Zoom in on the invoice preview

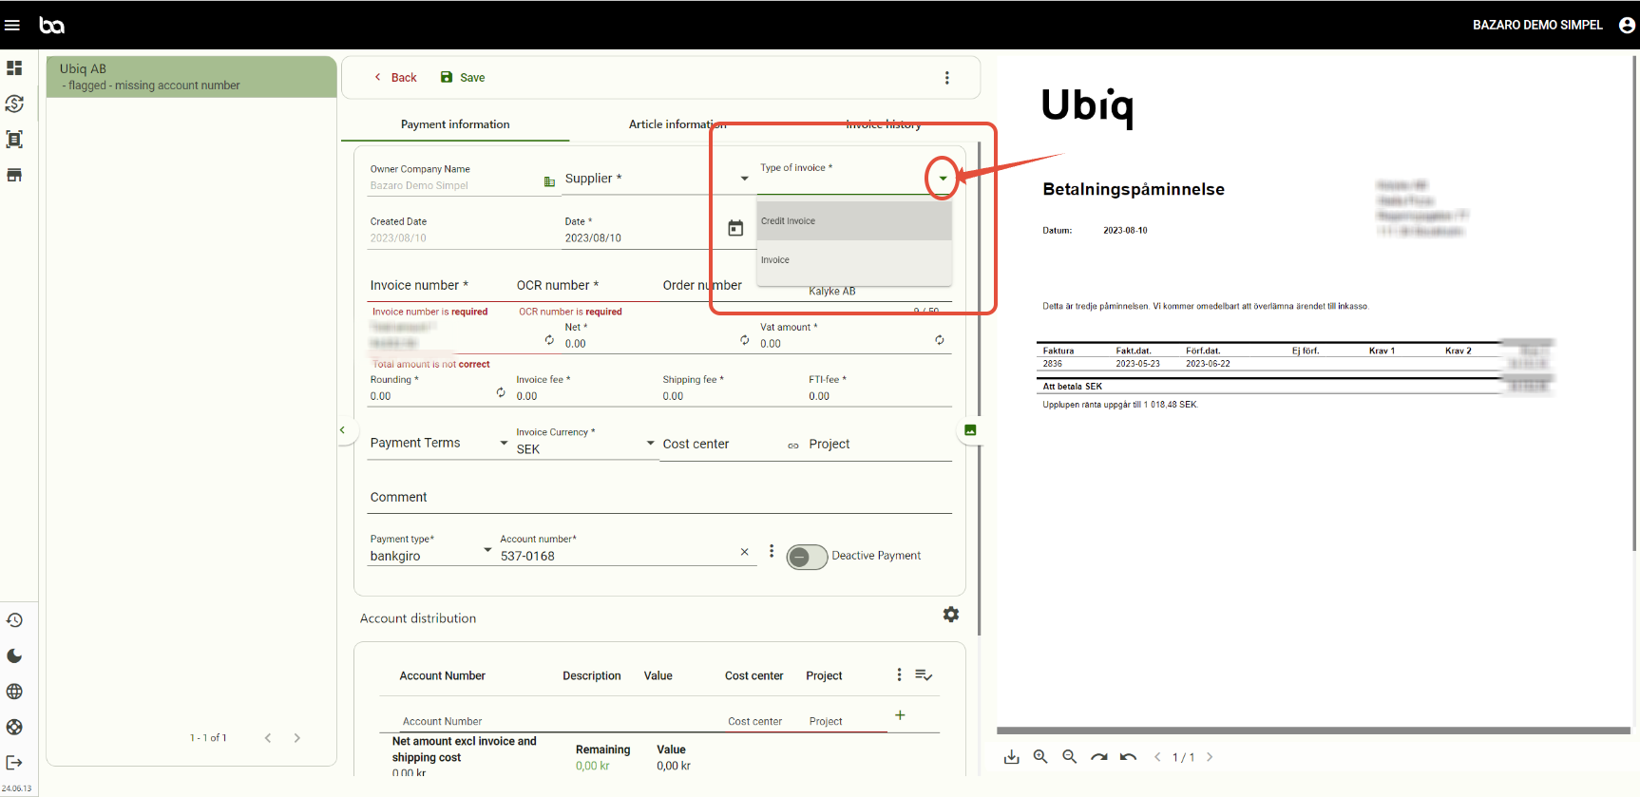[x=1040, y=757]
